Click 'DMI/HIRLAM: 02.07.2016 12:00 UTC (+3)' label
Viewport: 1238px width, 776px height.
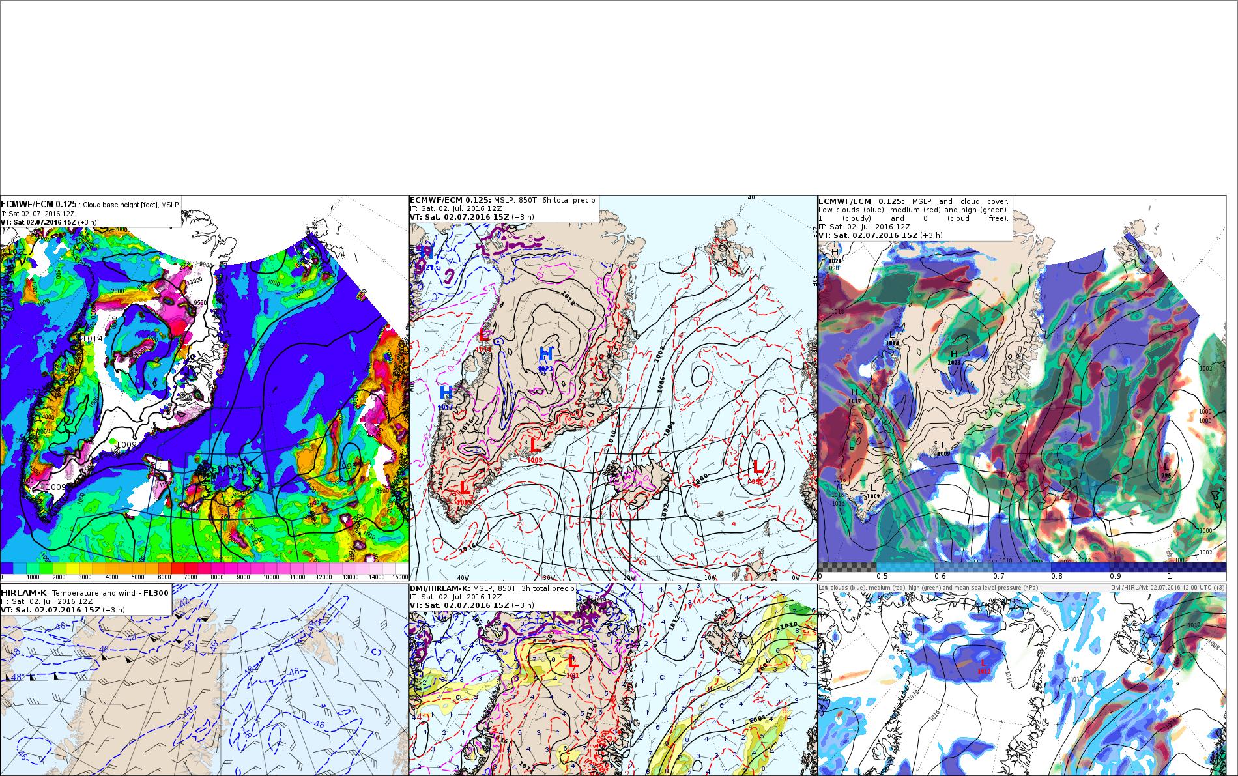pyautogui.click(x=1168, y=588)
